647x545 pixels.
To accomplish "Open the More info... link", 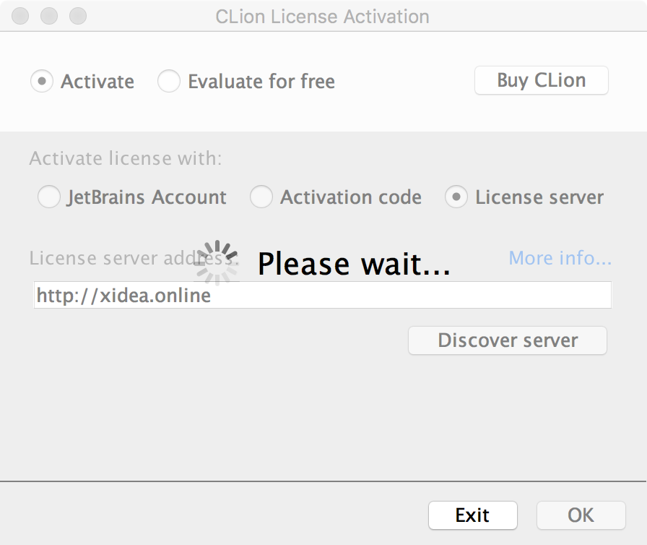I will tap(560, 258).
